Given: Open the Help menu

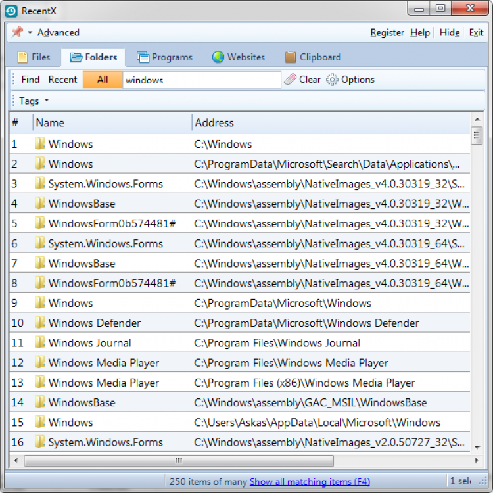Looking at the screenshot, I should point(420,32).
